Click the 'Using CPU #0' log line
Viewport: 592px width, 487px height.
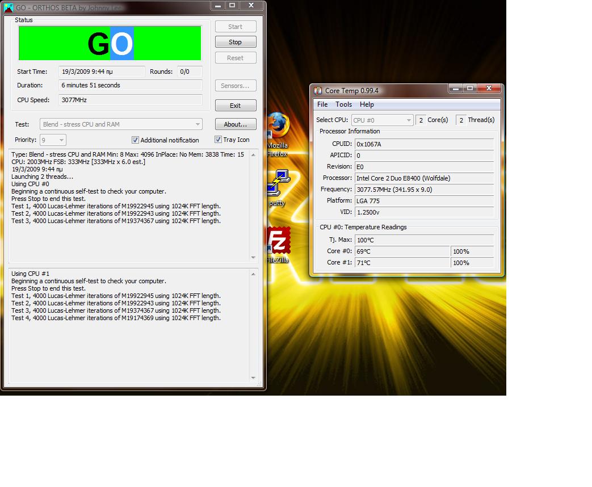pos(30,184)
